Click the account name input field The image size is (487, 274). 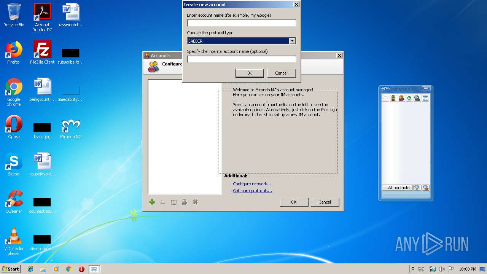(x=241, y=23)
